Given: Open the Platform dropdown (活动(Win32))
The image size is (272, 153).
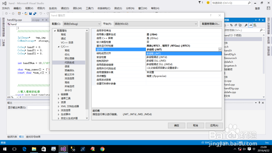Looking at the screenshot, I should [156, 24].
